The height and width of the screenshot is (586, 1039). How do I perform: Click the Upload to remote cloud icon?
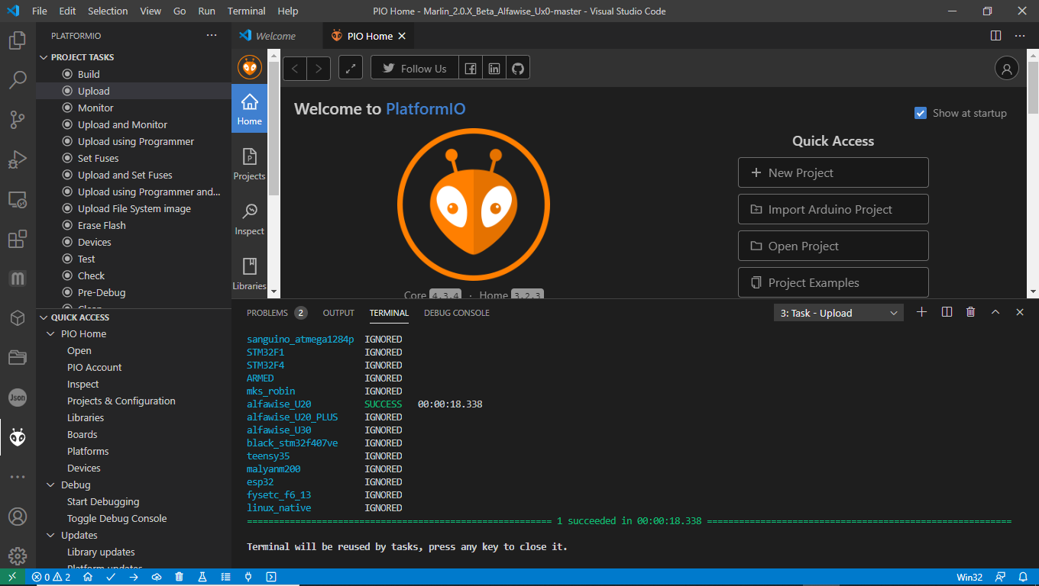pos(156,577)
